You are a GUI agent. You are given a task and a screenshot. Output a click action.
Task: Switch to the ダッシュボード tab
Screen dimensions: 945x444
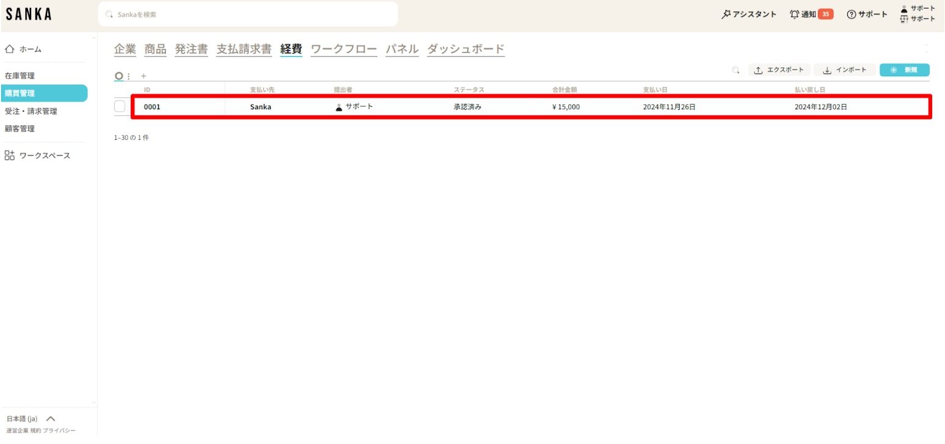click(x=465, y=49)
